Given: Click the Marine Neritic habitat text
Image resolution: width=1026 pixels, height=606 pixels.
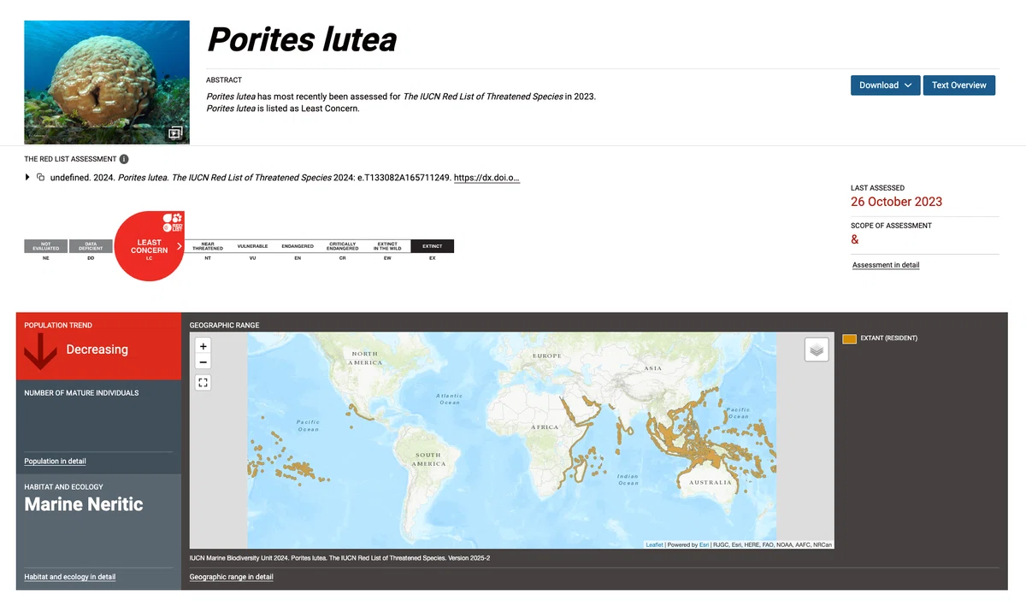Looking at the screenshot, I should pyautogui.click(x=84, y=504).
